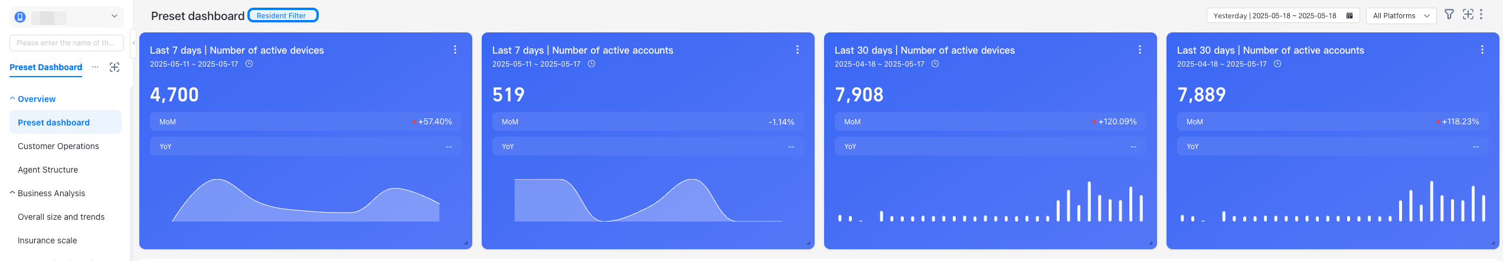Click the Resident Filter button

click(x=283, y=15)
